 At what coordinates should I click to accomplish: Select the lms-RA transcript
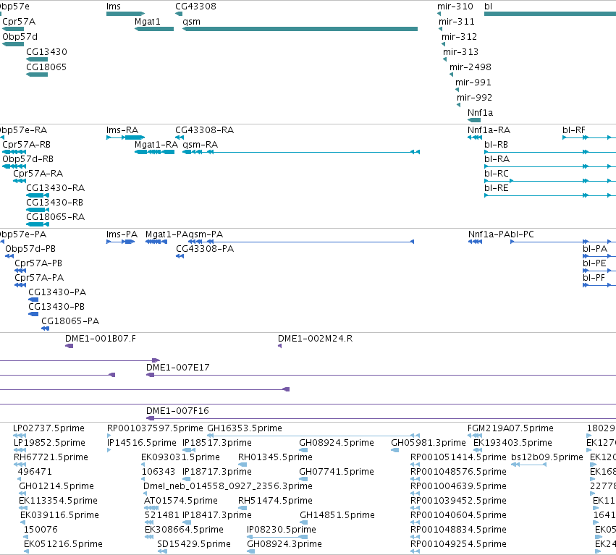125,137
